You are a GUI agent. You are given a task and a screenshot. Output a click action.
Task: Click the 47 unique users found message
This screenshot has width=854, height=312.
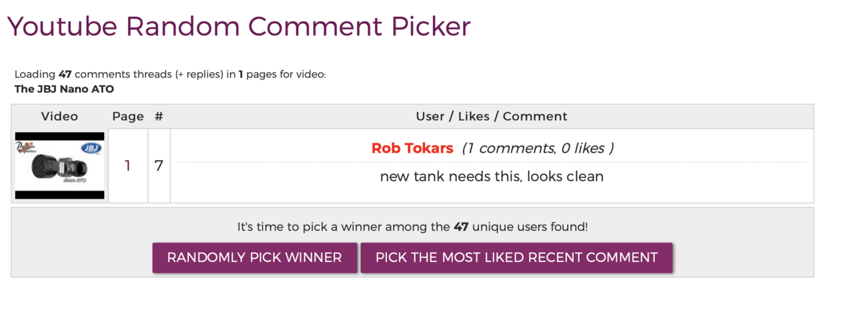(x=412, y=227)
